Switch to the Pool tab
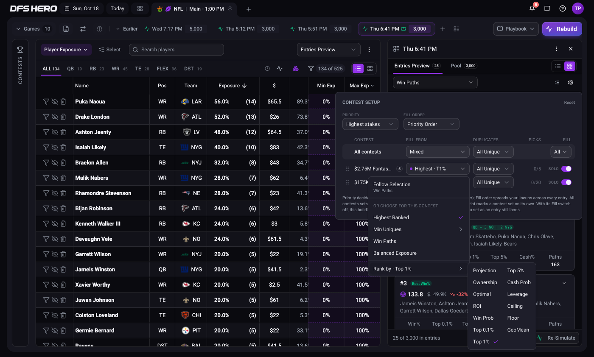 [x=463, y=66]
